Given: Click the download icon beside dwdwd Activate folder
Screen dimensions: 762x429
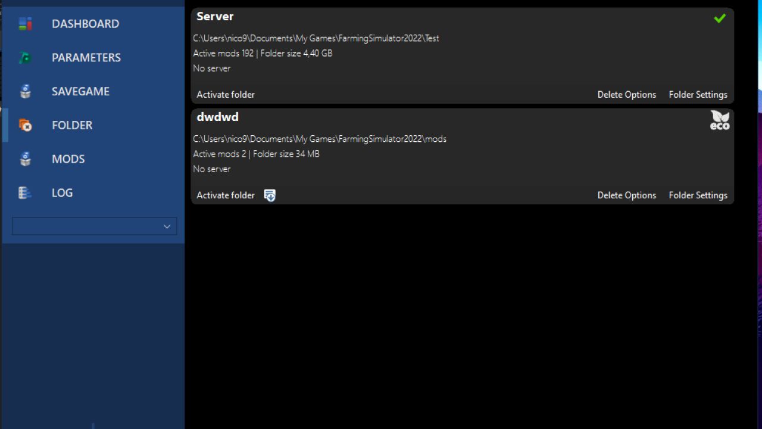Looking at the screenshot, I should pyautogui.click(x=270, y=195).
